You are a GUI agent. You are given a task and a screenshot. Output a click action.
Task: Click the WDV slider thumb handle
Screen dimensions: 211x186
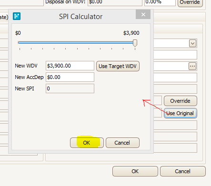(x=135, y=43)
